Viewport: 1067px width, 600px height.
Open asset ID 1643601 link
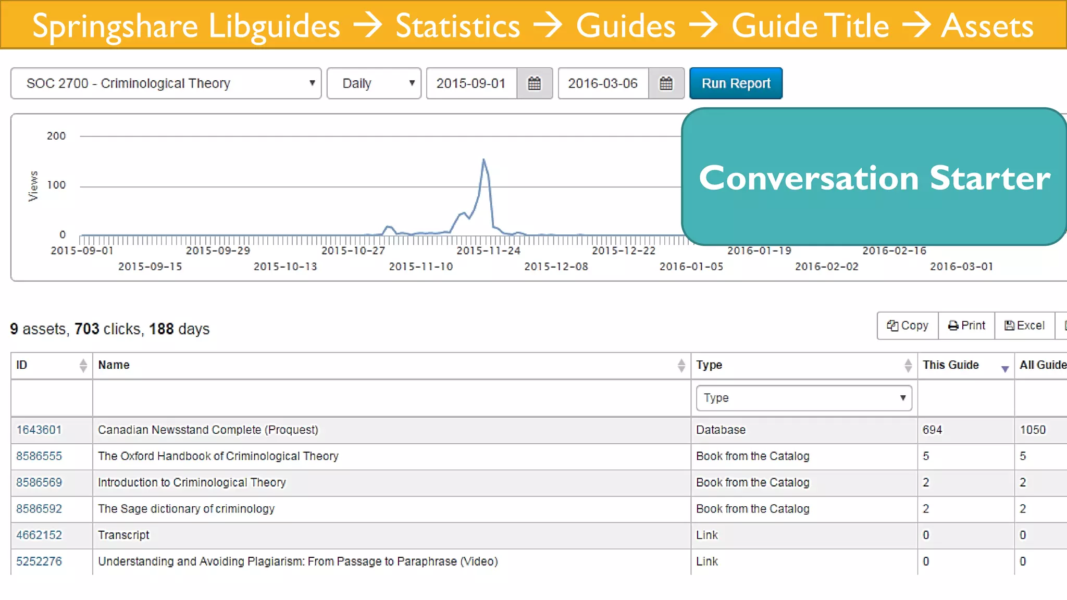tap(39, 430)
